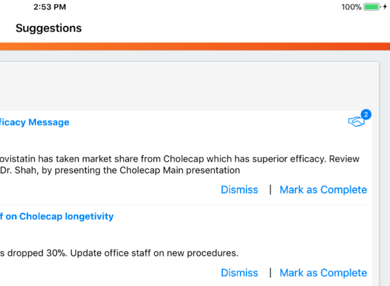
Task: Dismiss the Cholecap longetivity suggestion
Action: (239, 273)
